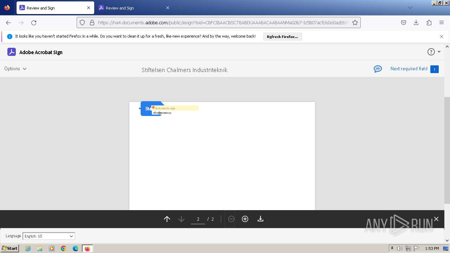Select Stiftelsen Chalmers Industriteknik title text
450x253 pixels.
click(x=185, y=70)
